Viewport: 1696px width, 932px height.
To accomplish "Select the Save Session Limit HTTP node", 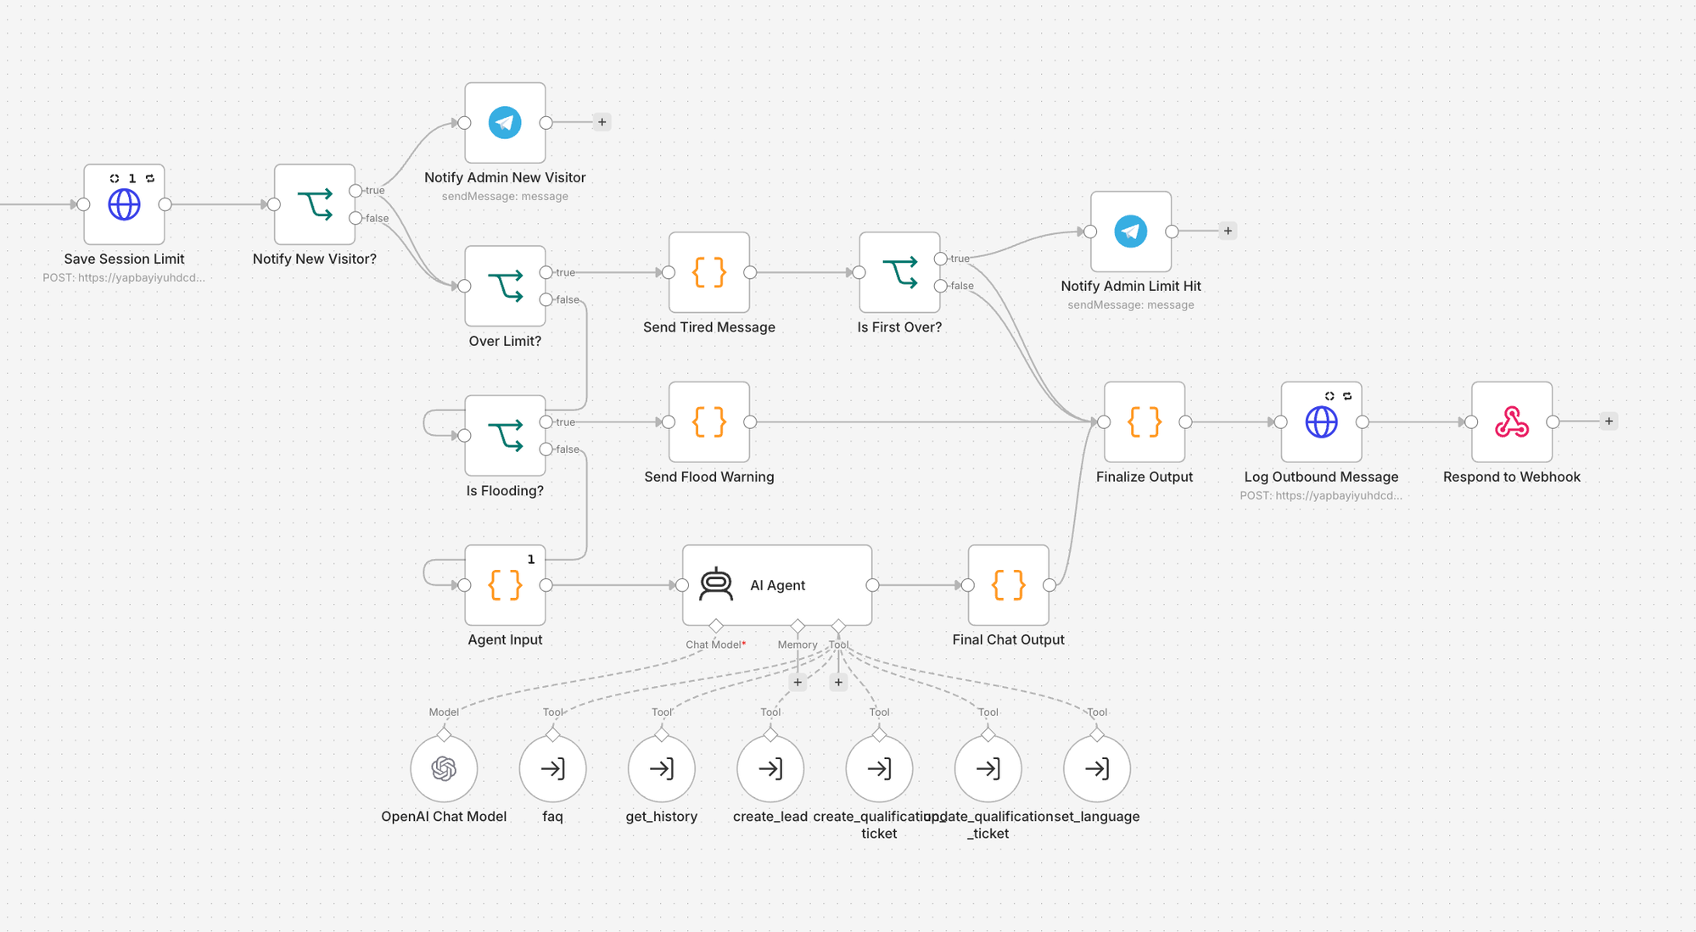I will [x=124, y=204].
